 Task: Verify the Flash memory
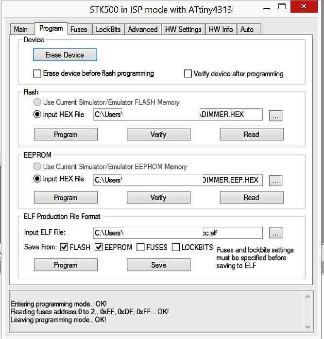click(158, 134)
